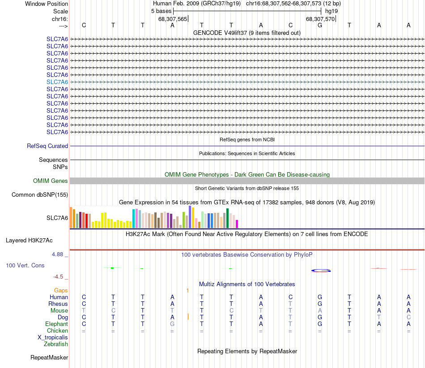
Task: Select the Dog alignment row label
Action: coord(63,317)
